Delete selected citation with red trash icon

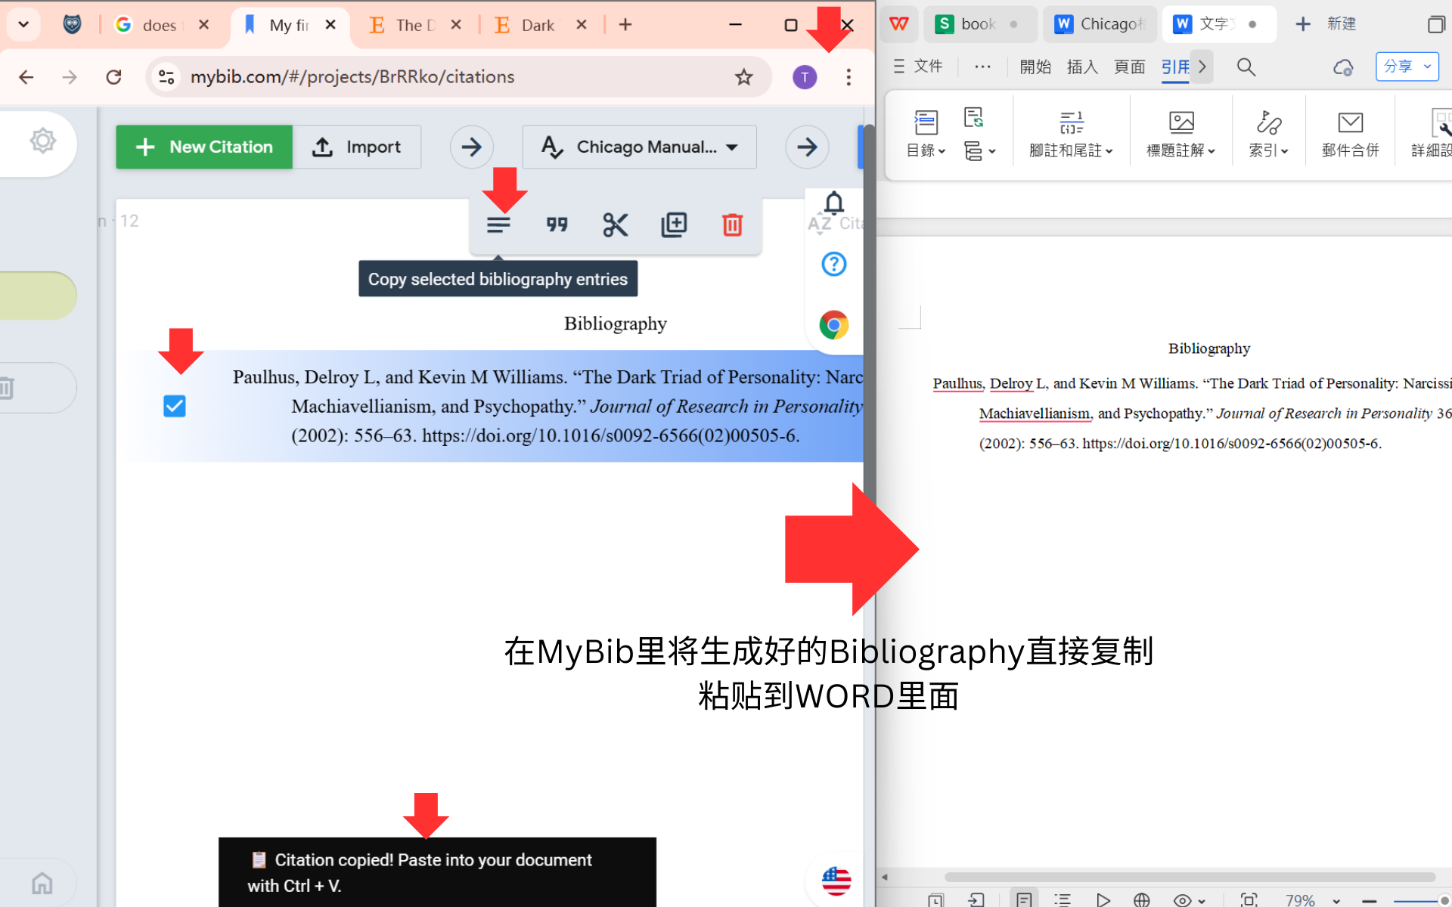pyautogui.click(x=732, y=224)
